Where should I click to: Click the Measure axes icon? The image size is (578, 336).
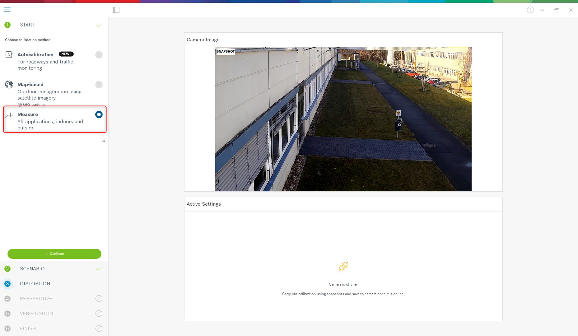pos(9,115)
